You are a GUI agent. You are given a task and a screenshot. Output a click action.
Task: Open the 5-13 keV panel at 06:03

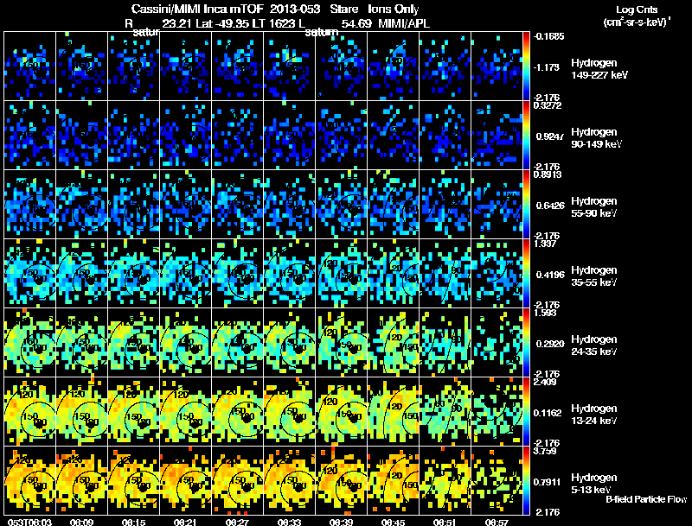[29, 481]
